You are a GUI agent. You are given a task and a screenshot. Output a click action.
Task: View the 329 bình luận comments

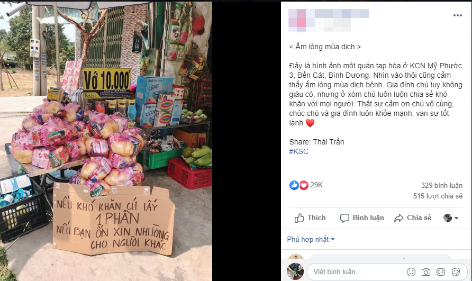tap(442, 186)
